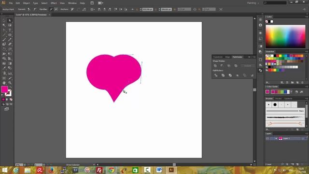Click Minus Back in Pathfinders row
The width and height of the screenshot is (309, 174).
coord(252,75)
